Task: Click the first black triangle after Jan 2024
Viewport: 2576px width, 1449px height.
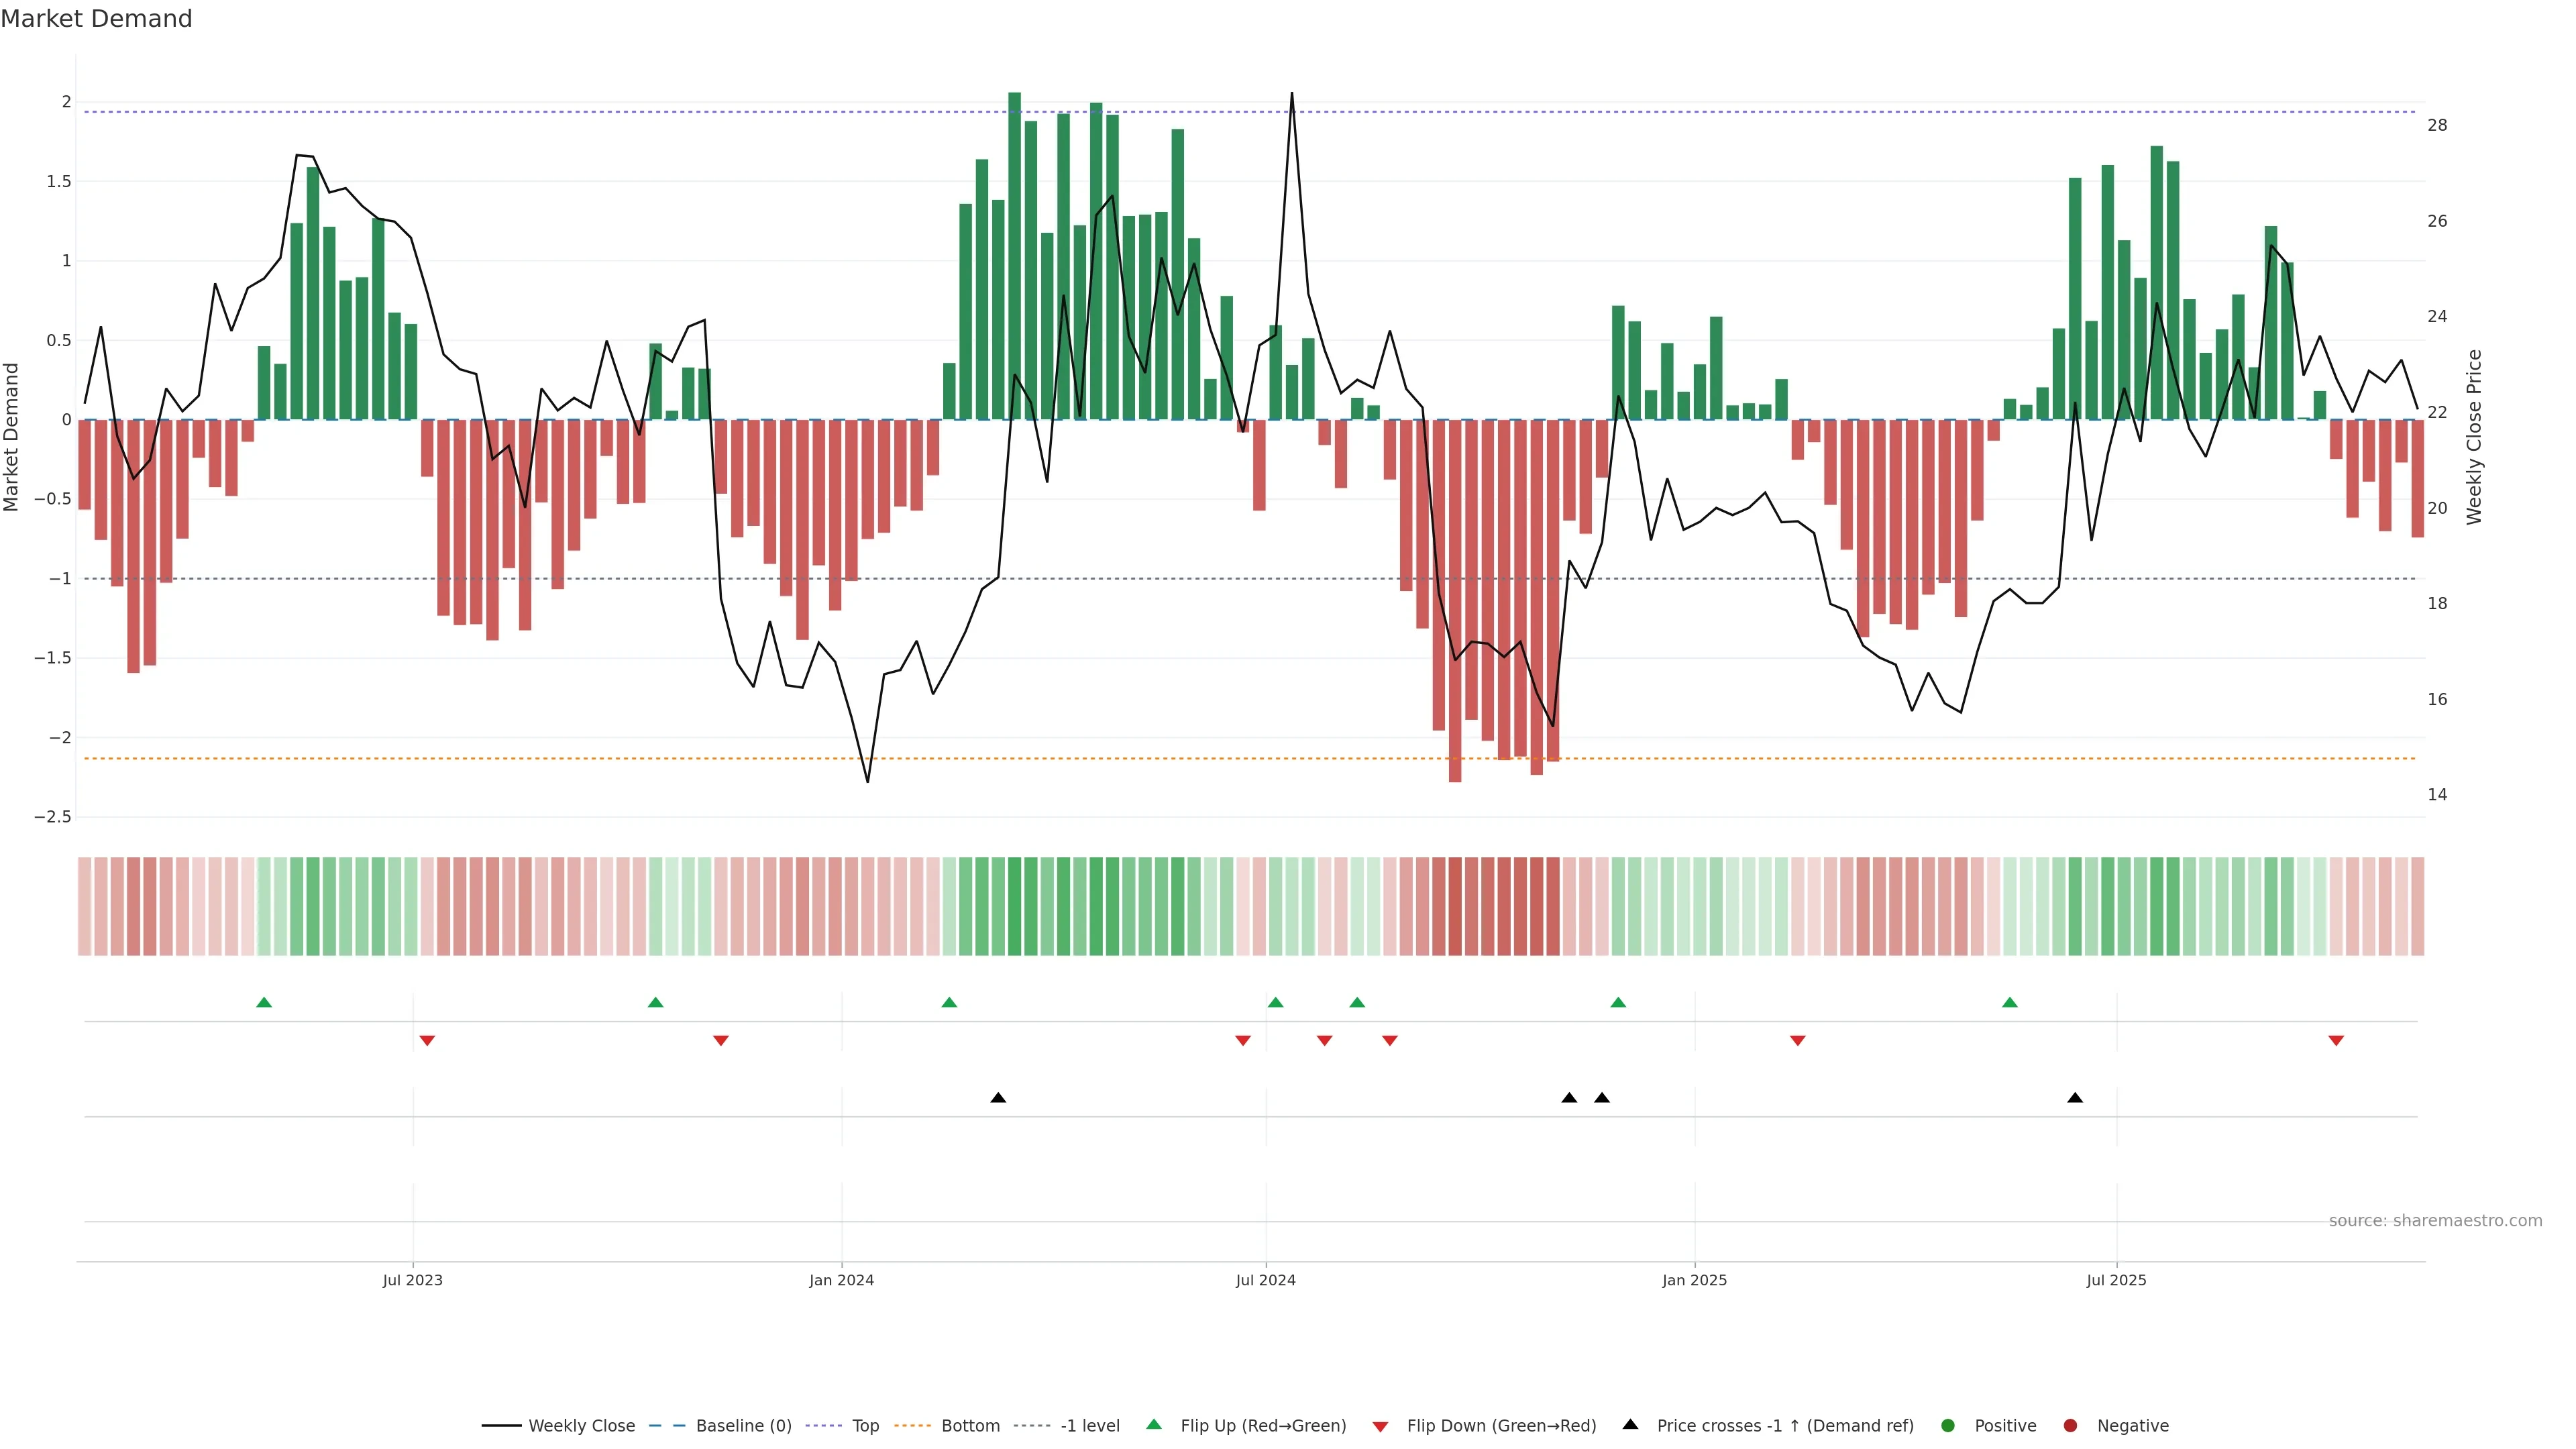Action: (998, 1098)
